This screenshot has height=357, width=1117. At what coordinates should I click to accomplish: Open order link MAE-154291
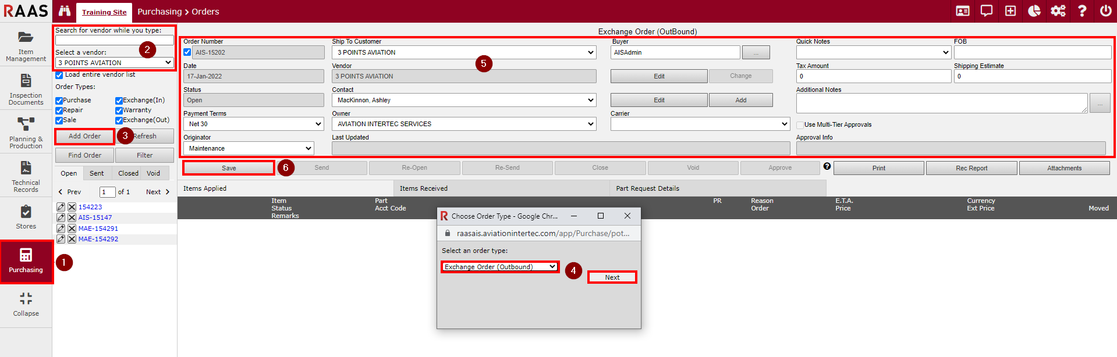pos(98,229)
